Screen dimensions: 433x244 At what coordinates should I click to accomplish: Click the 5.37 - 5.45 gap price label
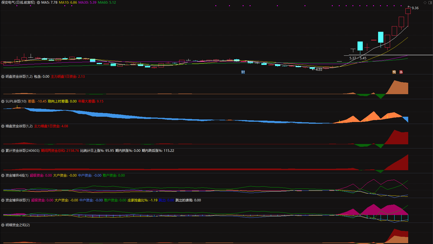click(358, 58)
